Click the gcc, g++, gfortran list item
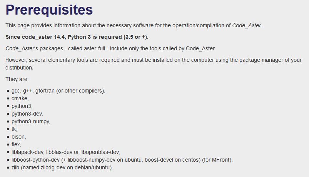This screenshot has width=309, height=177. (58, 91)
